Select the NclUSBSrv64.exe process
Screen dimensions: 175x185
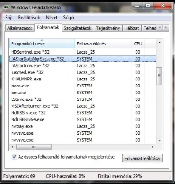coord(82,120)
